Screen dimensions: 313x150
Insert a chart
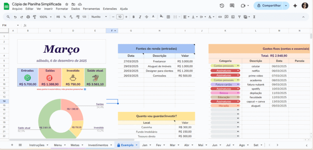point(233,17)
